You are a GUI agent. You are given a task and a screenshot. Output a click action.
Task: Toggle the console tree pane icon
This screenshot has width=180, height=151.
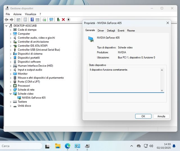tap(18, 20)
